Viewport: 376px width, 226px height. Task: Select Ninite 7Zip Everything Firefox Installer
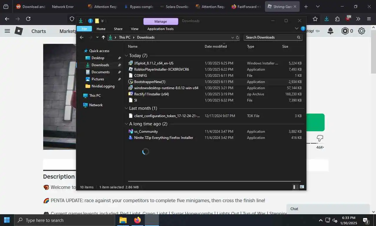215,138
